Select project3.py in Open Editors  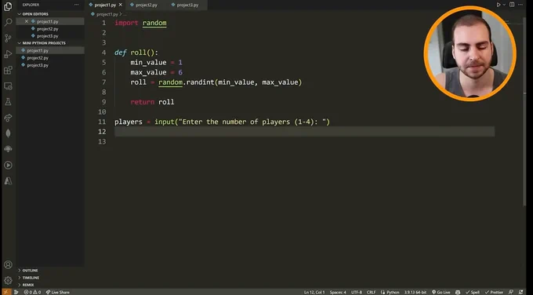[50, 36]
